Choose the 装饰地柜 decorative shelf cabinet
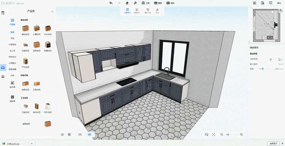The height and width of the screenshot is (146, 285). (x=36, y=108)
